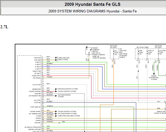Click the 'UP SHIFT' pin label

click(x=37, y=73)
